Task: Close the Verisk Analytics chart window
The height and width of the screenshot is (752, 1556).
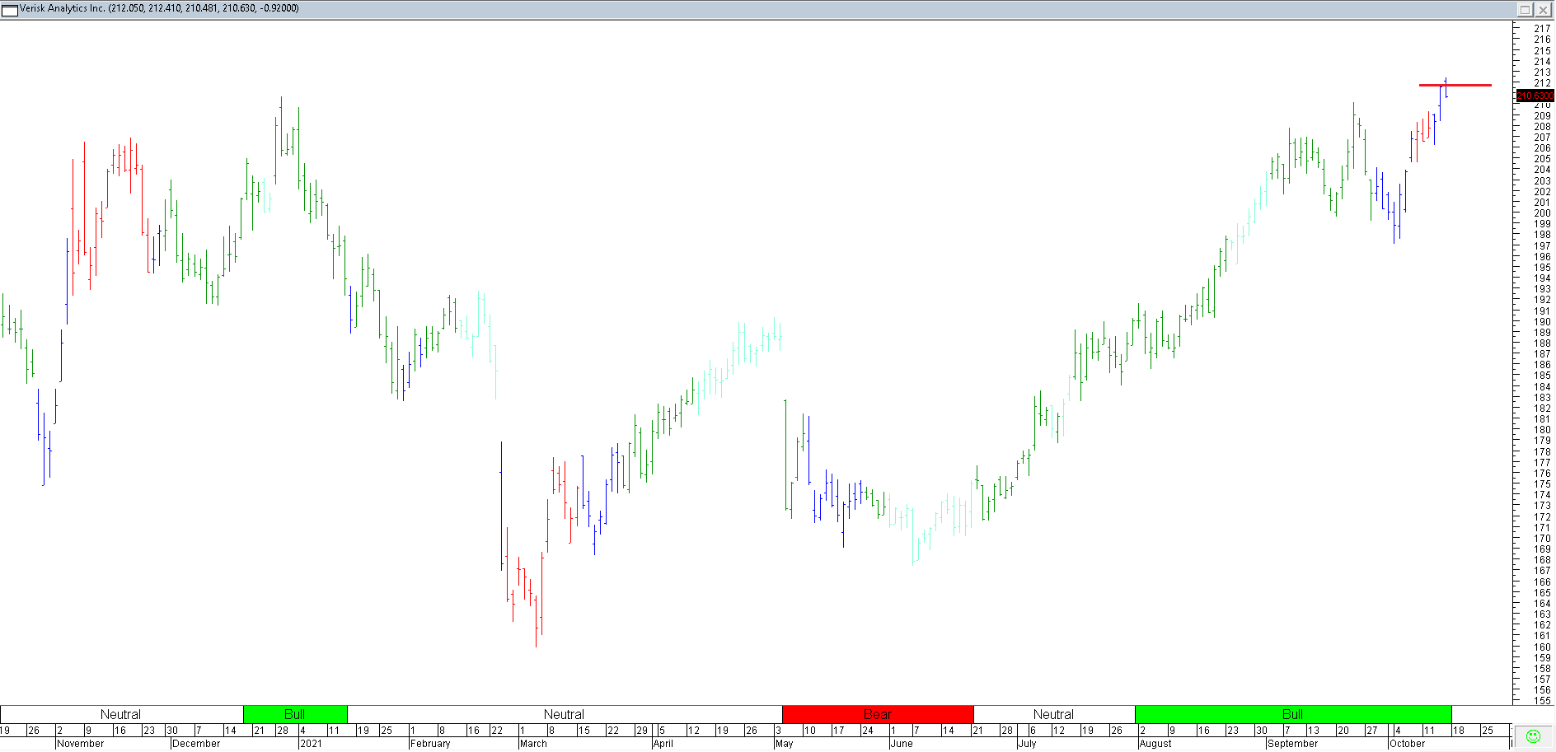Action: [x=1542, y=10]
